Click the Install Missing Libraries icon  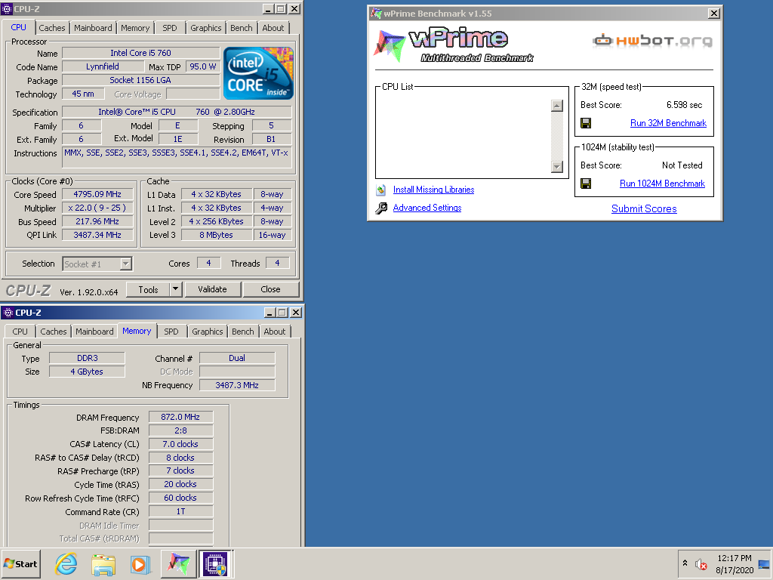(380, 190)
